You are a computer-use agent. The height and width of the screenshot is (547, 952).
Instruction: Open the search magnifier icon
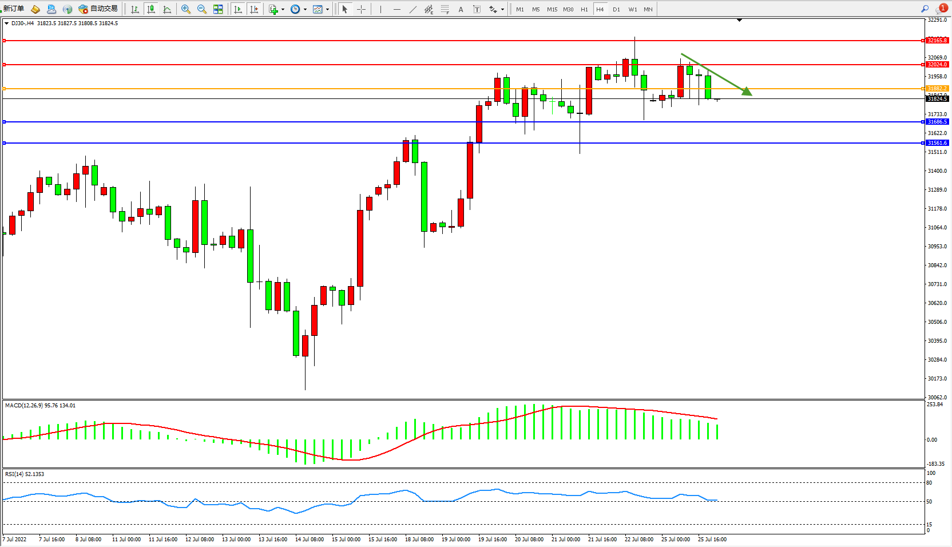pos(925,9)
